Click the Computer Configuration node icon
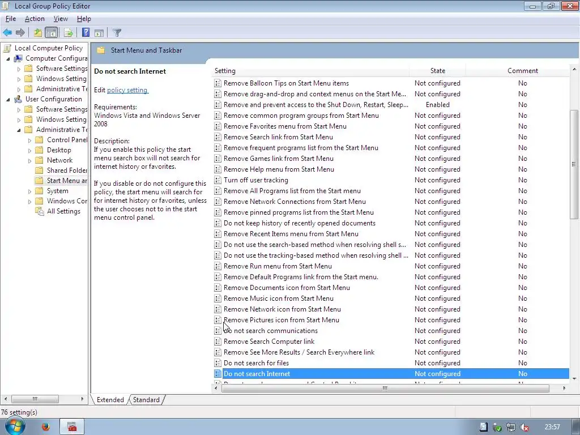580x435 pixels. [18, 58]
